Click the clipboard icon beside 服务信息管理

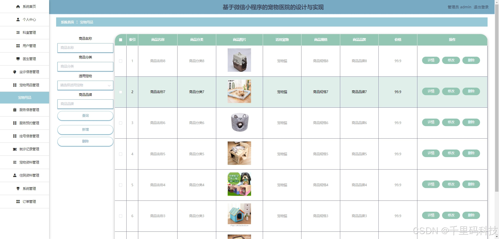click(x=15, y=110)
